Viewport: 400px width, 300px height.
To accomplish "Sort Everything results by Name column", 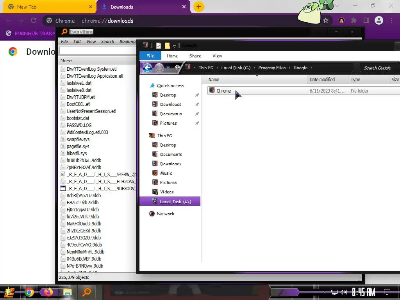I will [x=98, y=61].
